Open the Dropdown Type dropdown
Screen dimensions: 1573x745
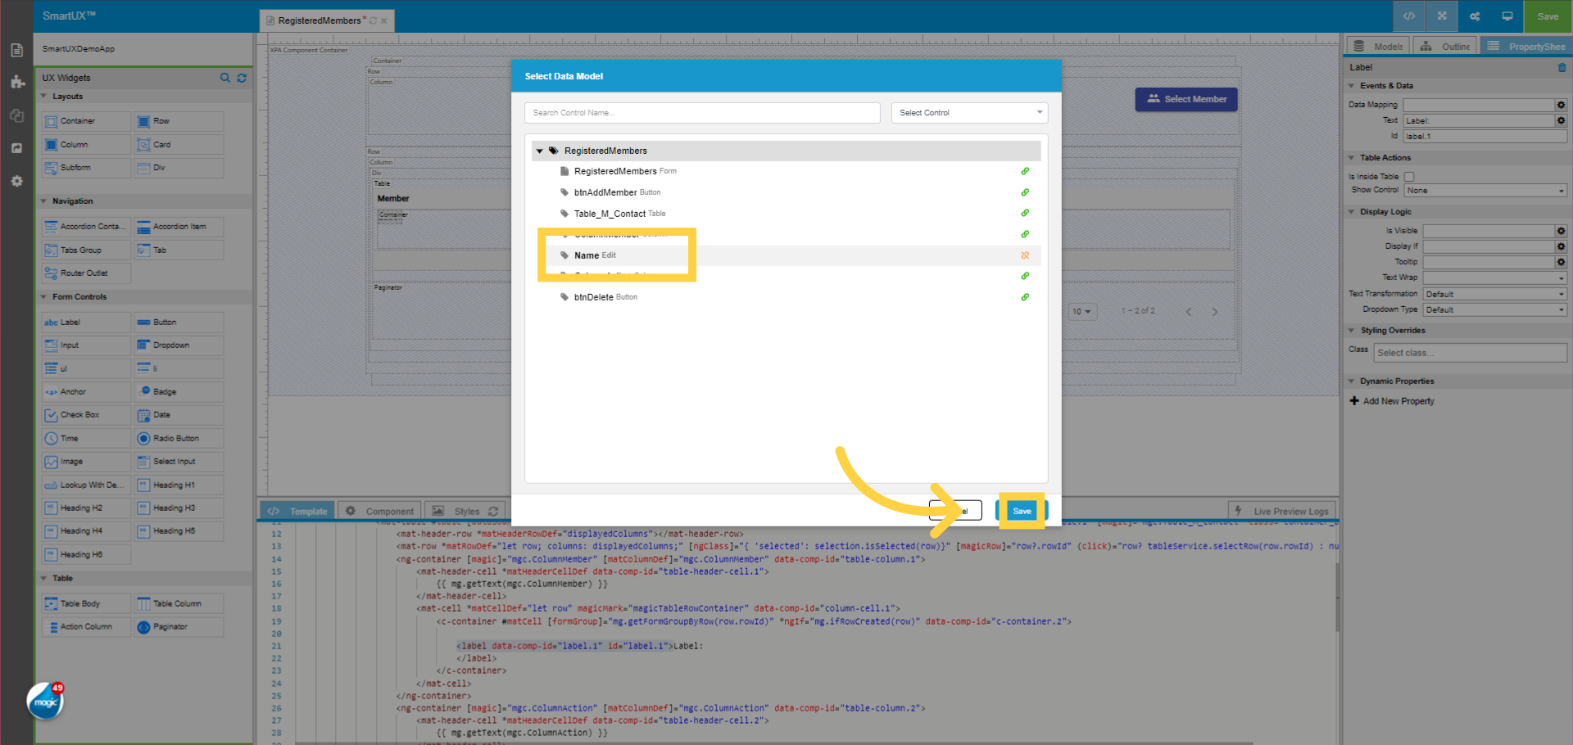[x=1495, y=310]
